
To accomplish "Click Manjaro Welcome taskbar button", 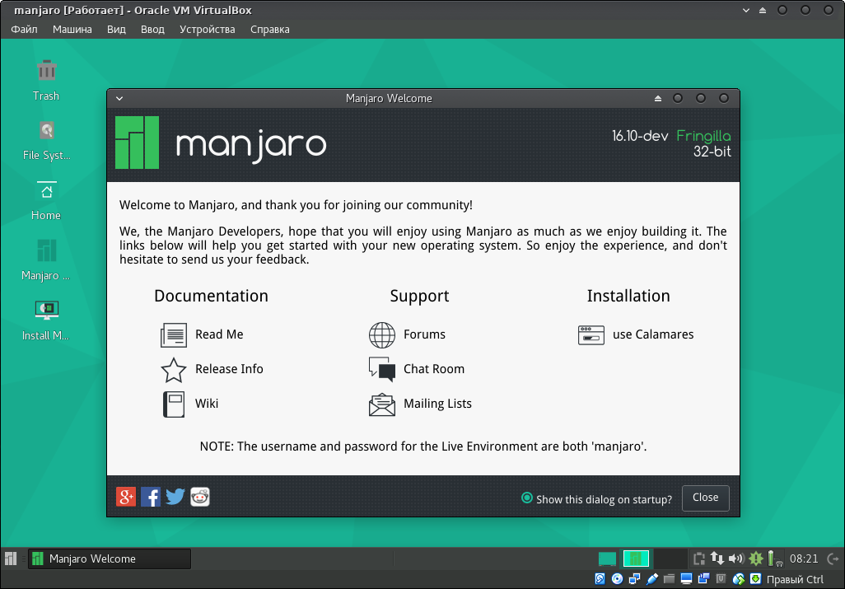I will click(110, 559).
